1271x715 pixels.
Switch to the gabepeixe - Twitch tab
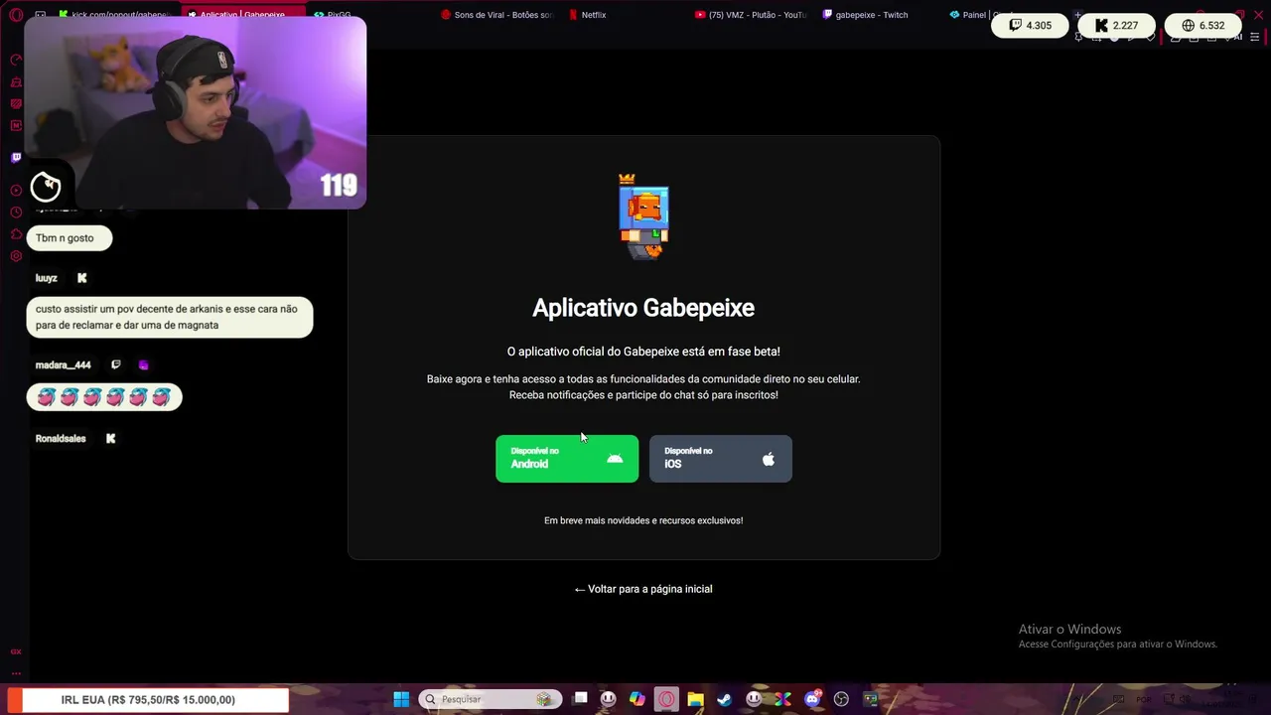[x=866, y=15]
